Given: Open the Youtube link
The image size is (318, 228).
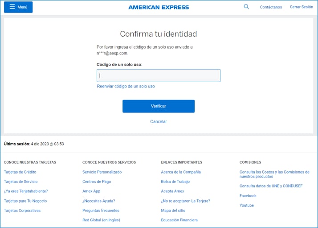Looking at the screenshot, I should [x=247, y=205].
